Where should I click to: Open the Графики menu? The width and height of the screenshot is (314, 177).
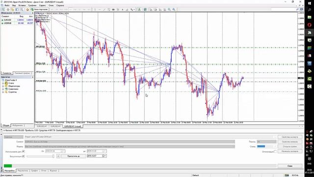click(32, 5)
